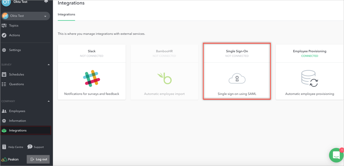Collapse the Survey section in sidebar
This screenshot has height=166, width=344.
[x=49, y=65]
